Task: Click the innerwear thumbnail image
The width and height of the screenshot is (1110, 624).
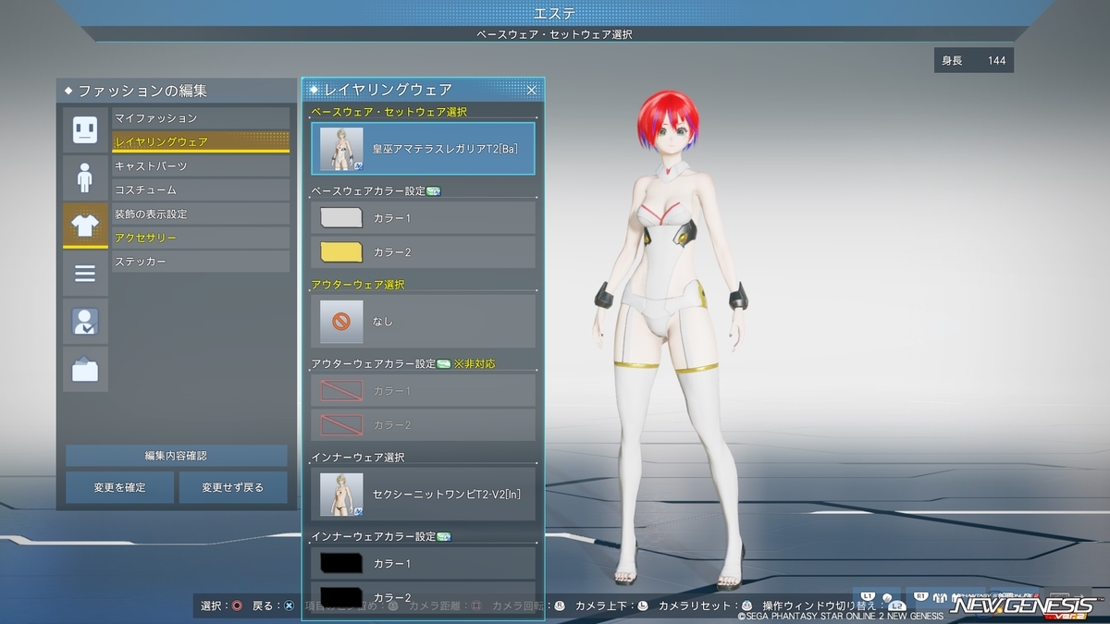Action: (341, 494)
